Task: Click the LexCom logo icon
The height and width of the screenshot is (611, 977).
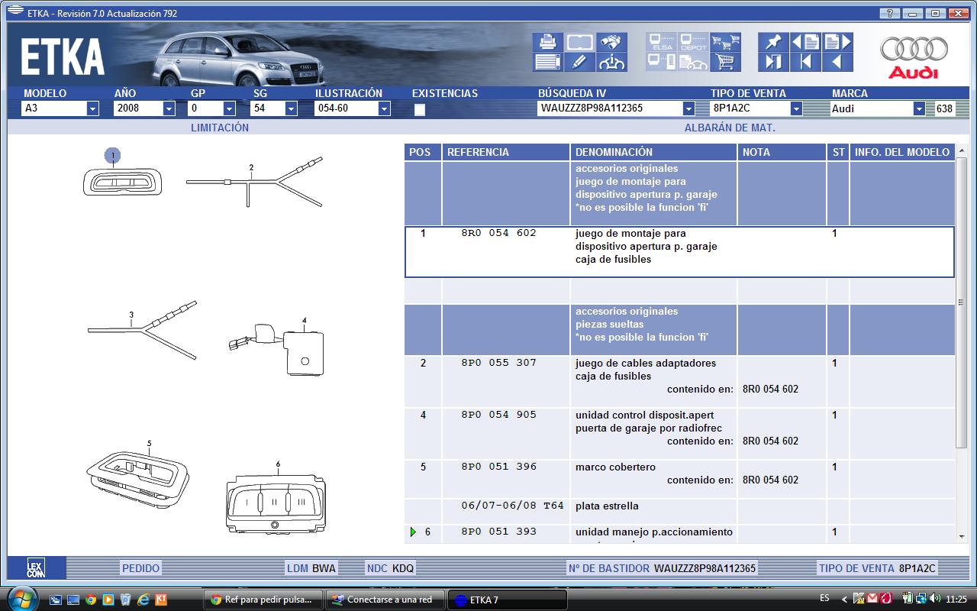Action: (36, 567)
